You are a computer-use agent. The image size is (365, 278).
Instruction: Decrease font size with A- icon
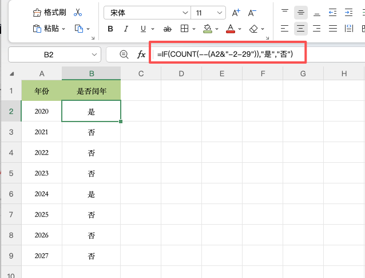point(252,13)
